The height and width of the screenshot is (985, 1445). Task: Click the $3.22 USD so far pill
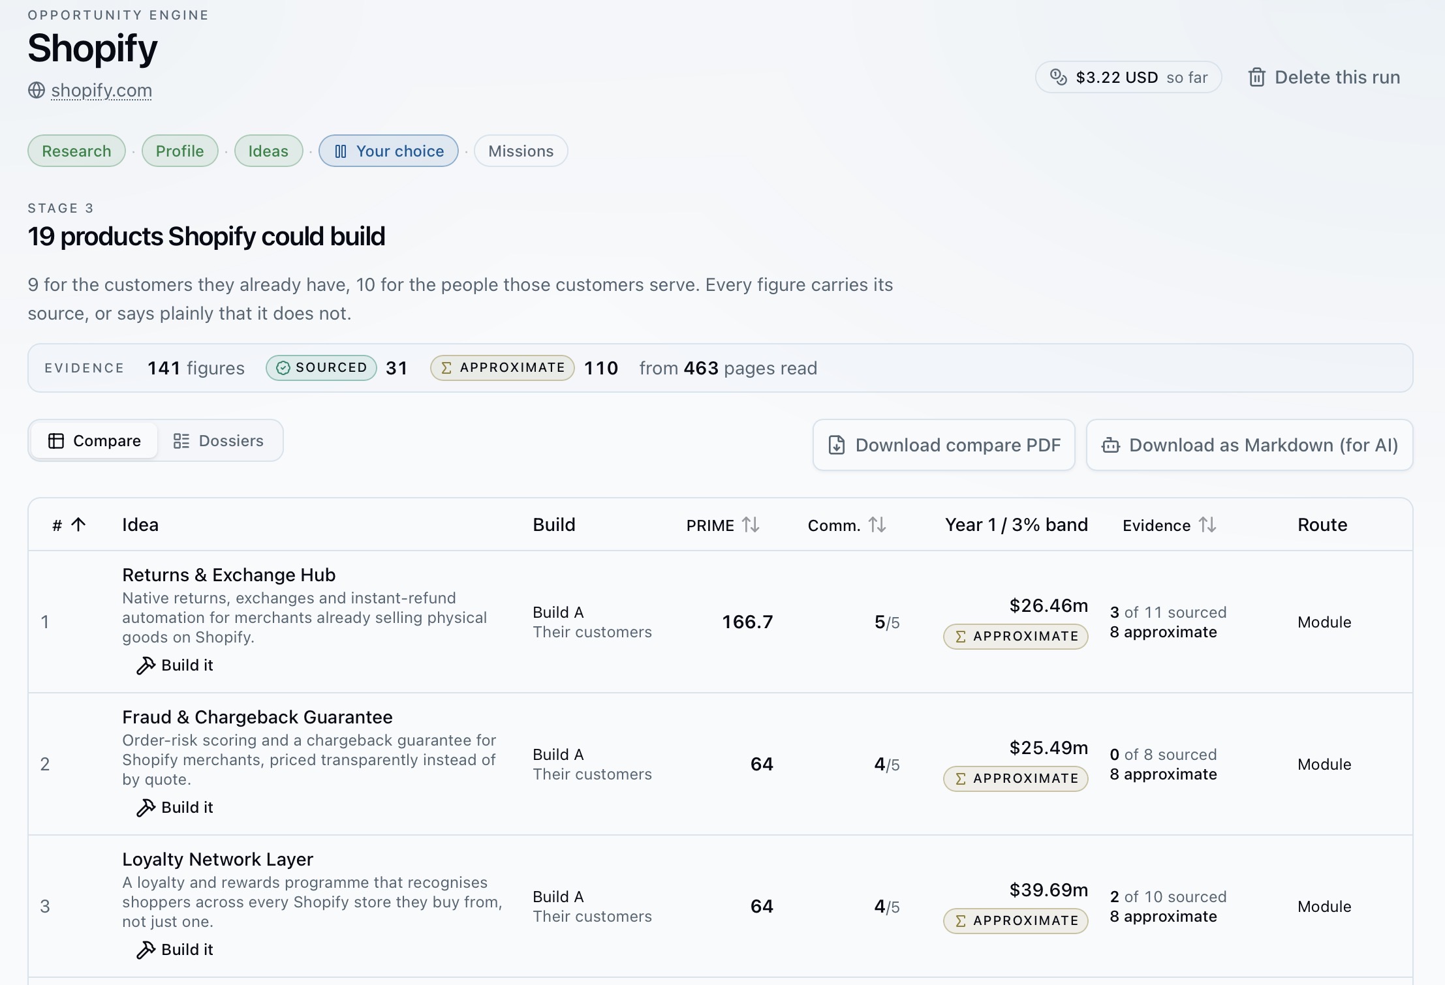1128,77
